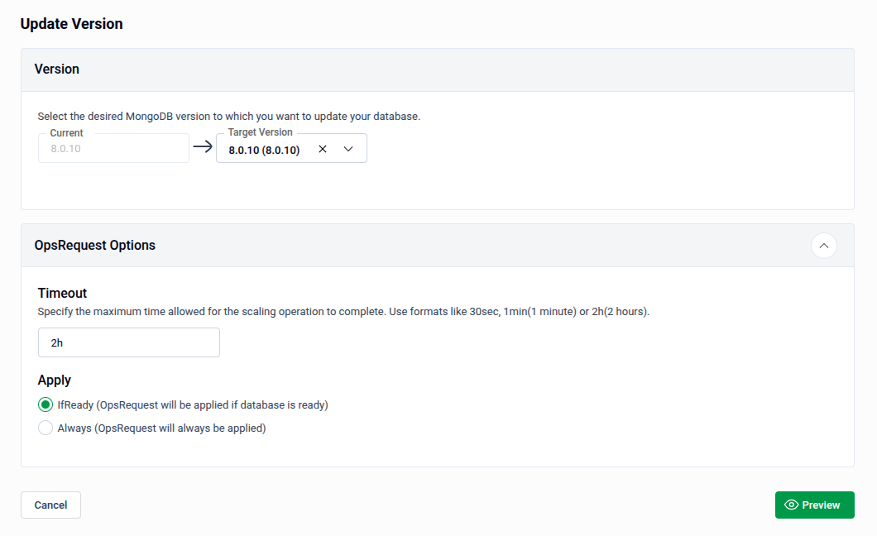This screenshot has width=877, height=536.
Task: Click the Preview button
Action: 815,505
